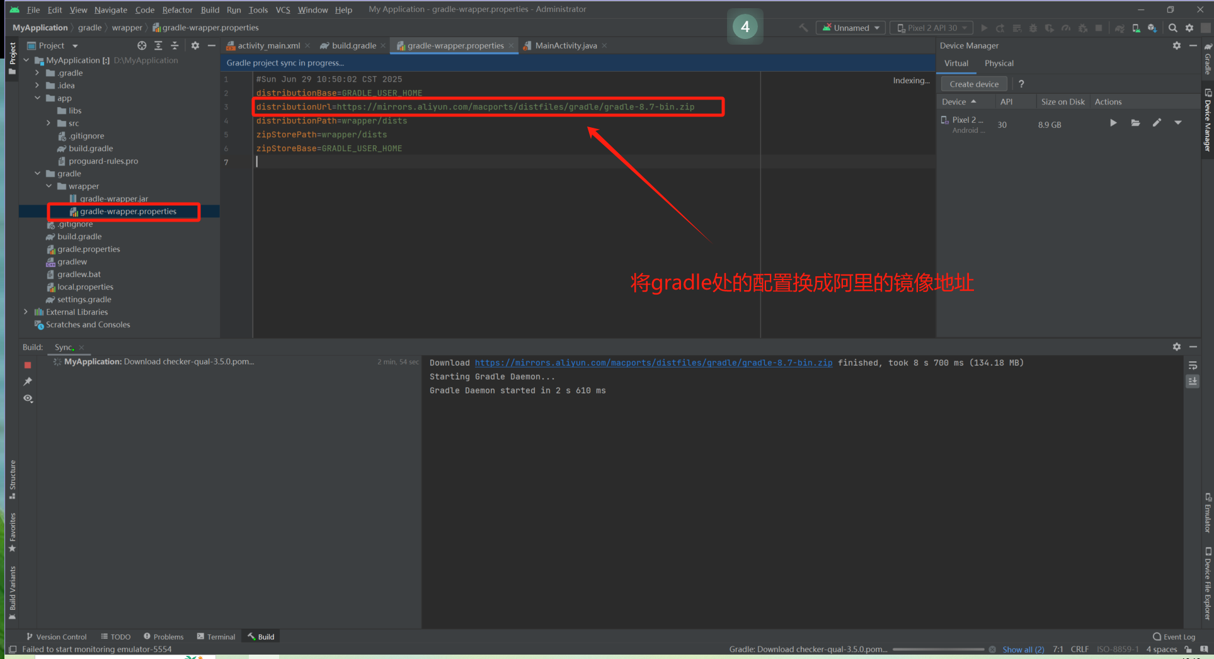Open the Version Control tool window
The image size is (1214, 659).
coord(55,636)
